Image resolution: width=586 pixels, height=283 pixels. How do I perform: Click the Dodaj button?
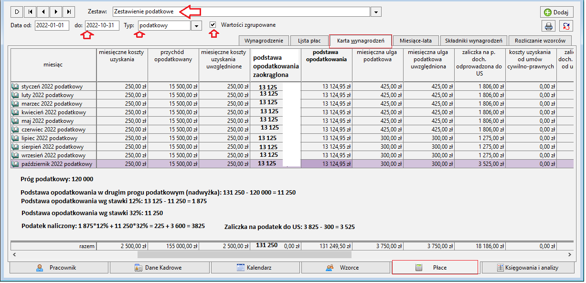click(x=556, y=12)
